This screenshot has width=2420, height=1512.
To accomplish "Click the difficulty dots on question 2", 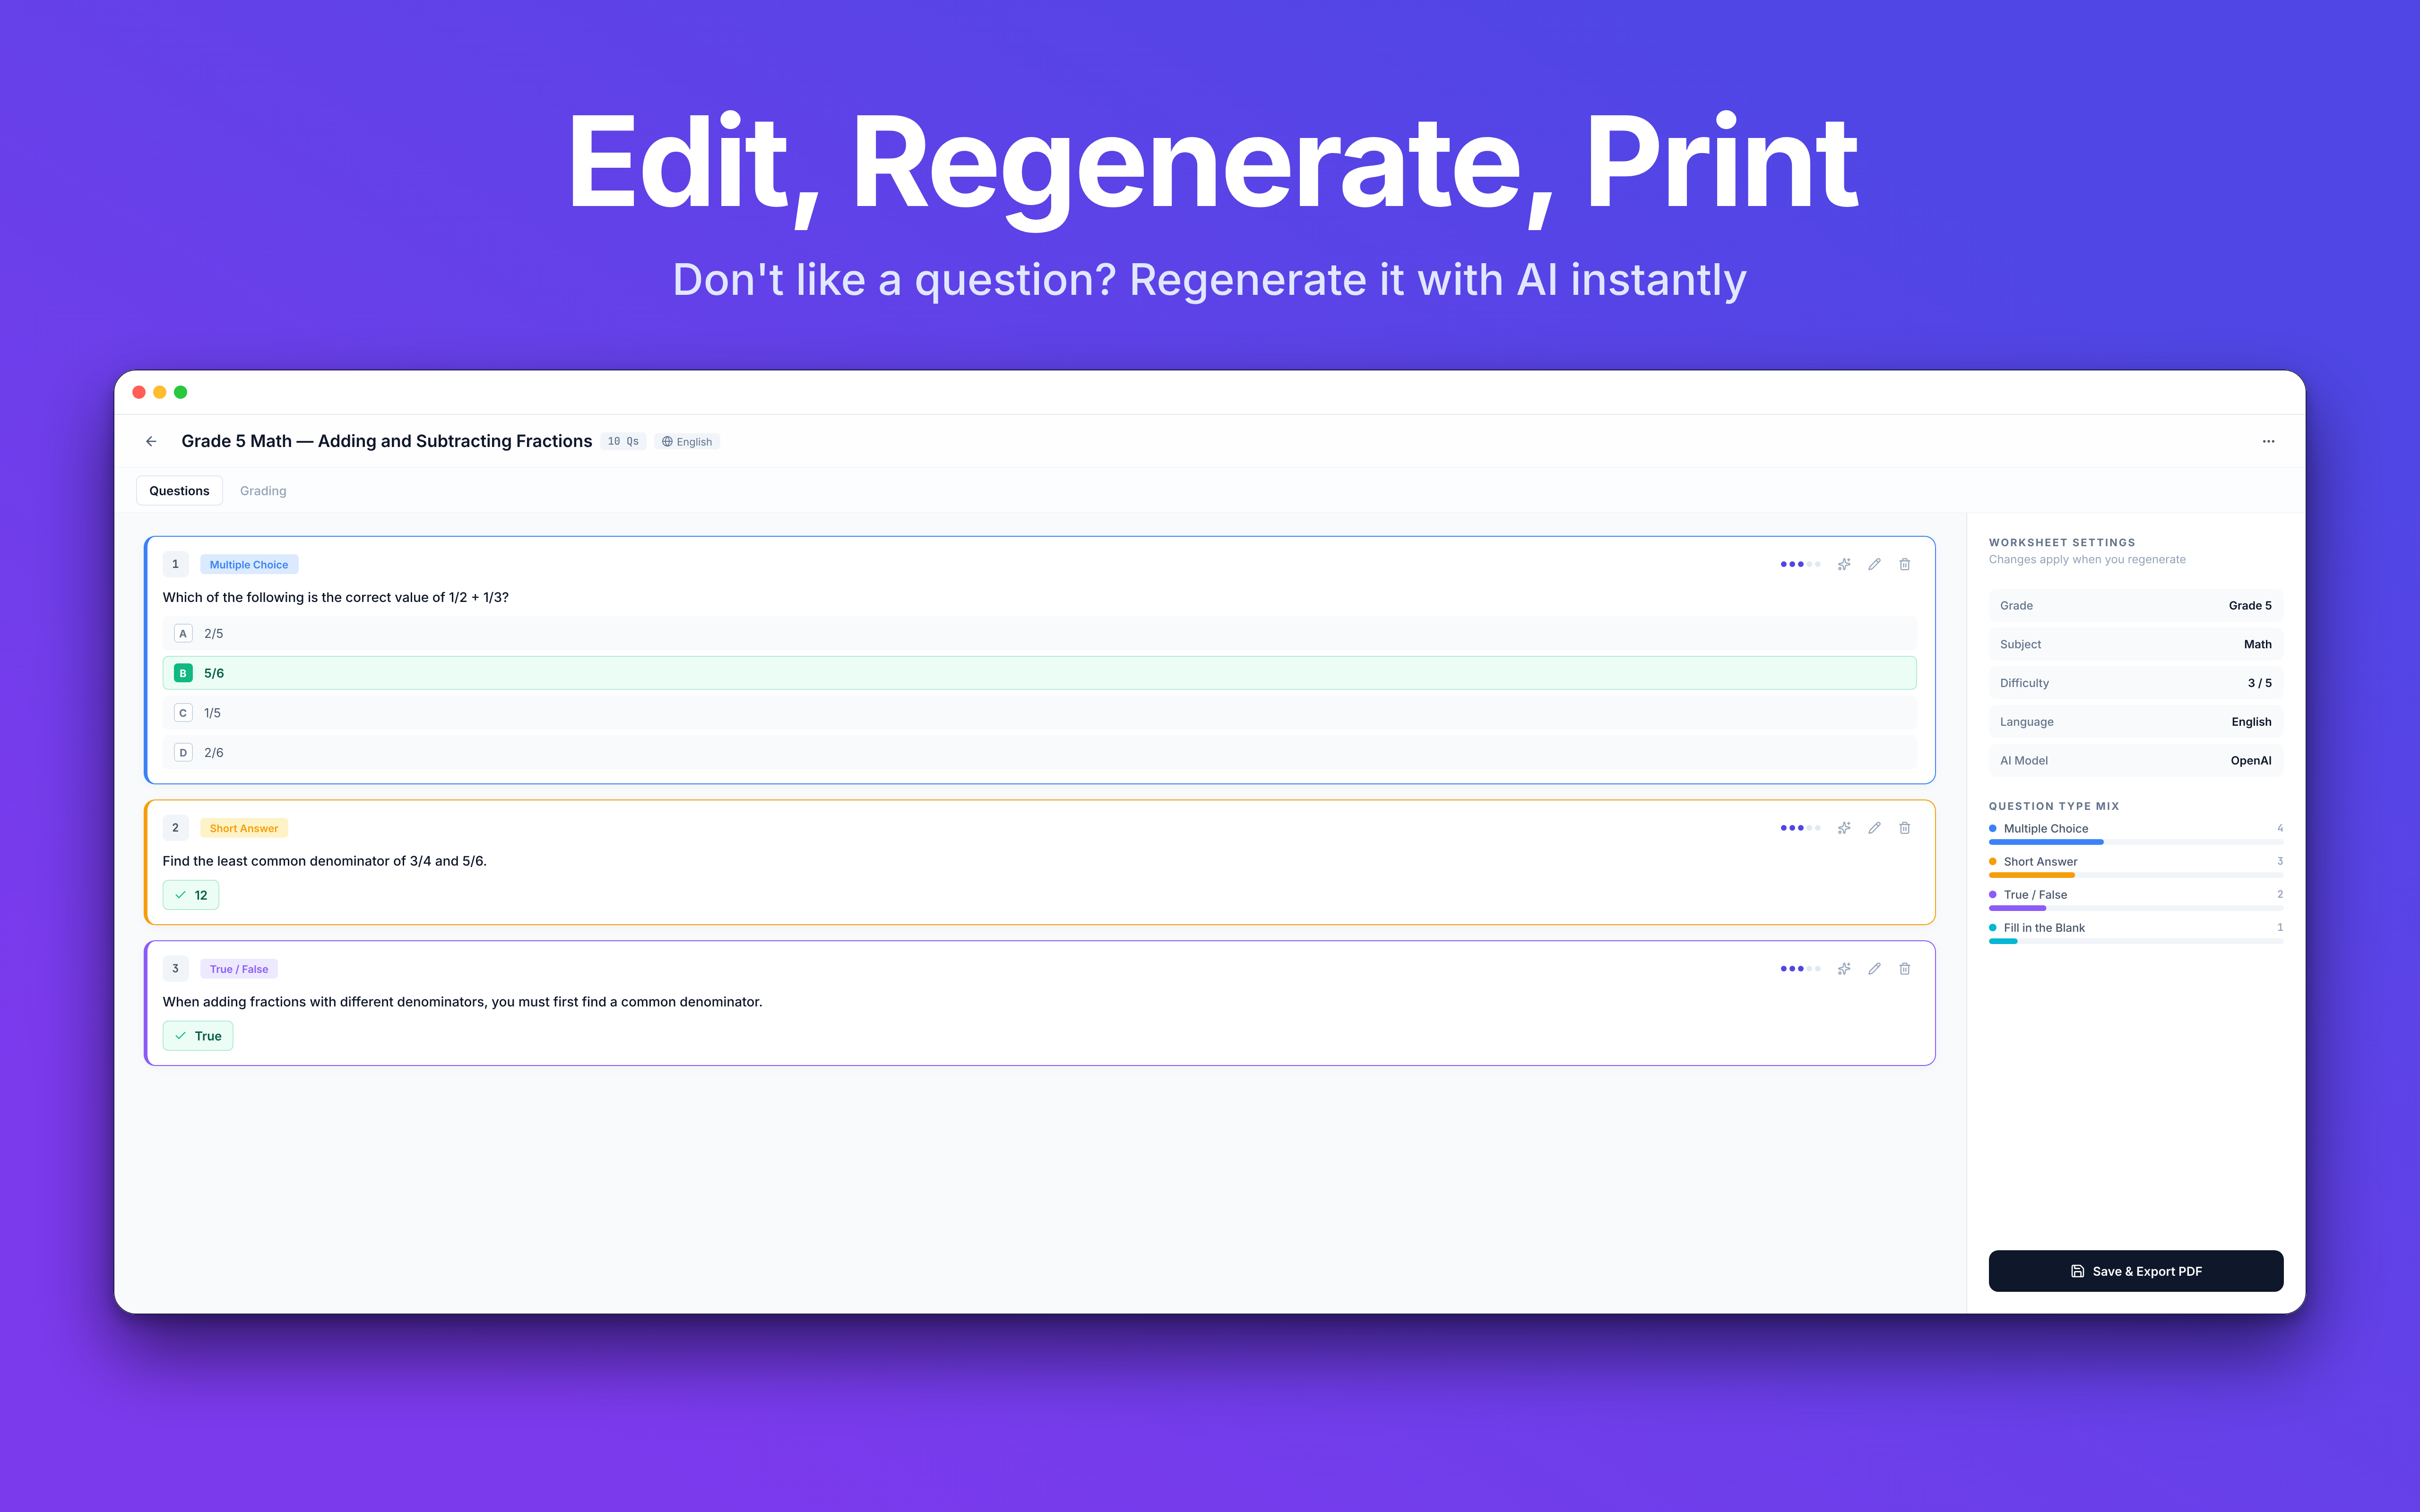I will [1800, 828].
